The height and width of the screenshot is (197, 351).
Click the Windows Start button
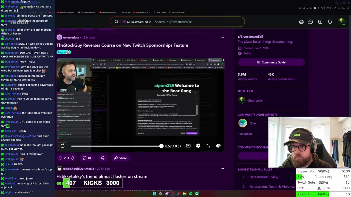point(154,194)
